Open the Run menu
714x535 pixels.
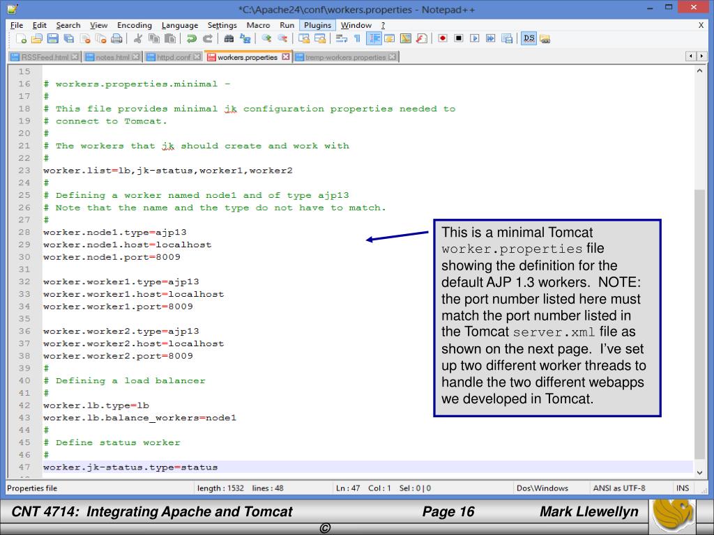[x=287, y=26]
